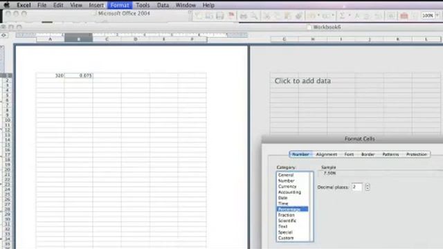Click the Decimal places stepper arrows

pyautogui.click(x=368, y=187)
